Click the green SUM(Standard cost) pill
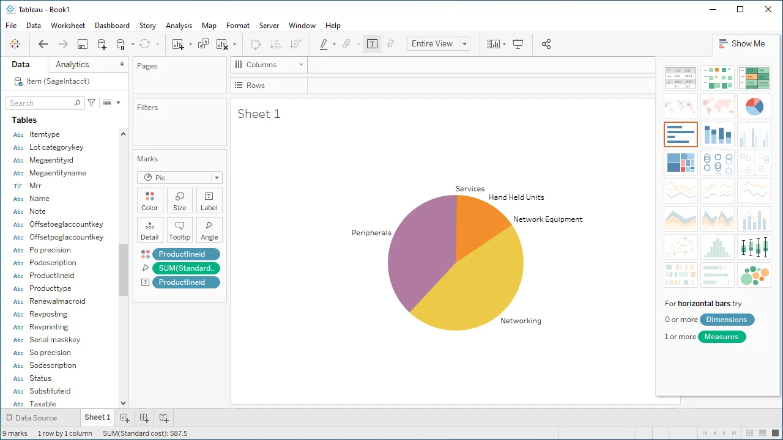The width and height of the screenshot is (783, 440). click(x=186, y=268)
